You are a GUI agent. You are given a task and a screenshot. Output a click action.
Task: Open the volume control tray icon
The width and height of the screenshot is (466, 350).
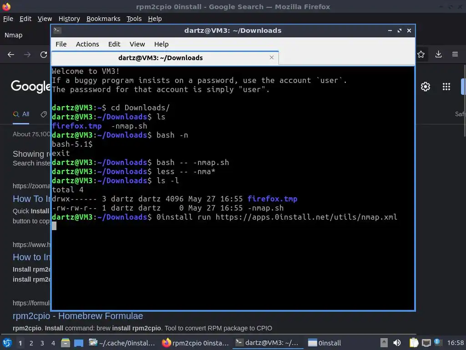(397, 343)
